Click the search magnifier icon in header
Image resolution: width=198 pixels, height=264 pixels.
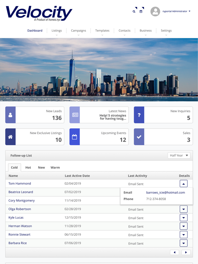tap(134, 11)
